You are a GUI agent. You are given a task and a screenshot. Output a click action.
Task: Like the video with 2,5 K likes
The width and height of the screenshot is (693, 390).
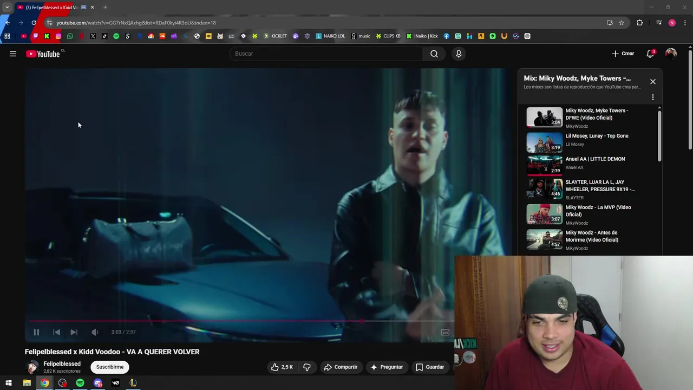282,367
